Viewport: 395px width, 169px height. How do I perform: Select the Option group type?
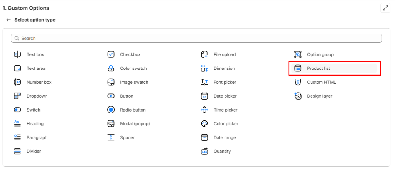pos(320,55)
